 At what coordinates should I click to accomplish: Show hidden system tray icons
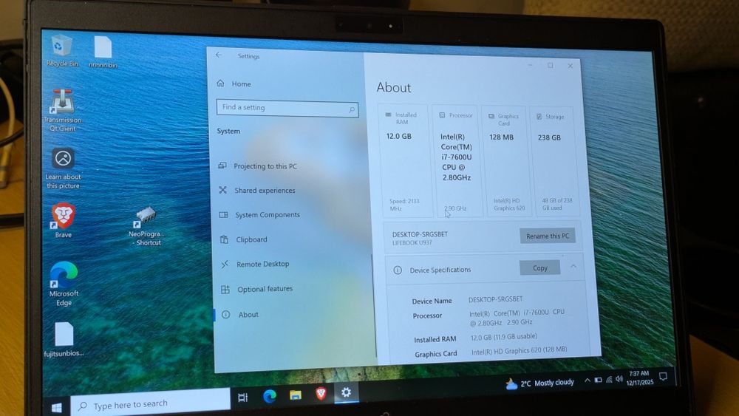coord(588,381)
